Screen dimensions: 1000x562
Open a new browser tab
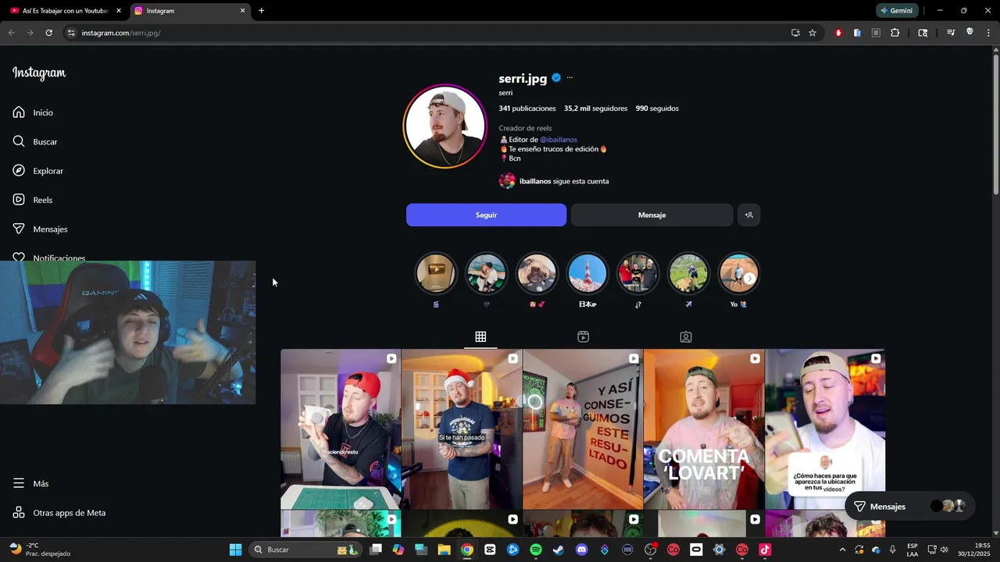pyautogui.click(x=261, y=11)
